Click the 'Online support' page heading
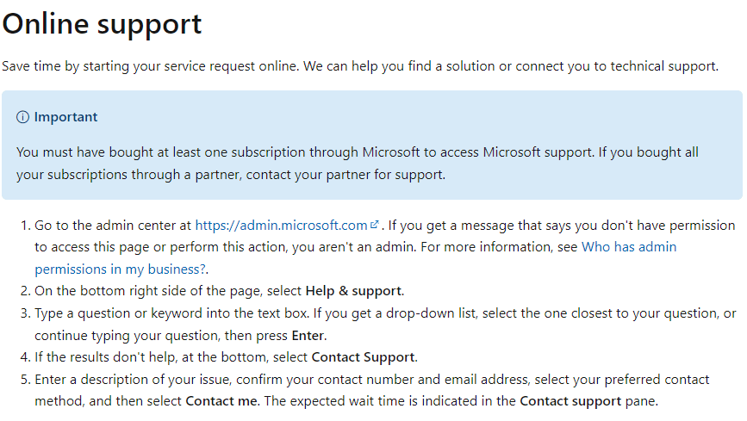Viewport: 747px width, 421px height. click(x=102, y=24)
